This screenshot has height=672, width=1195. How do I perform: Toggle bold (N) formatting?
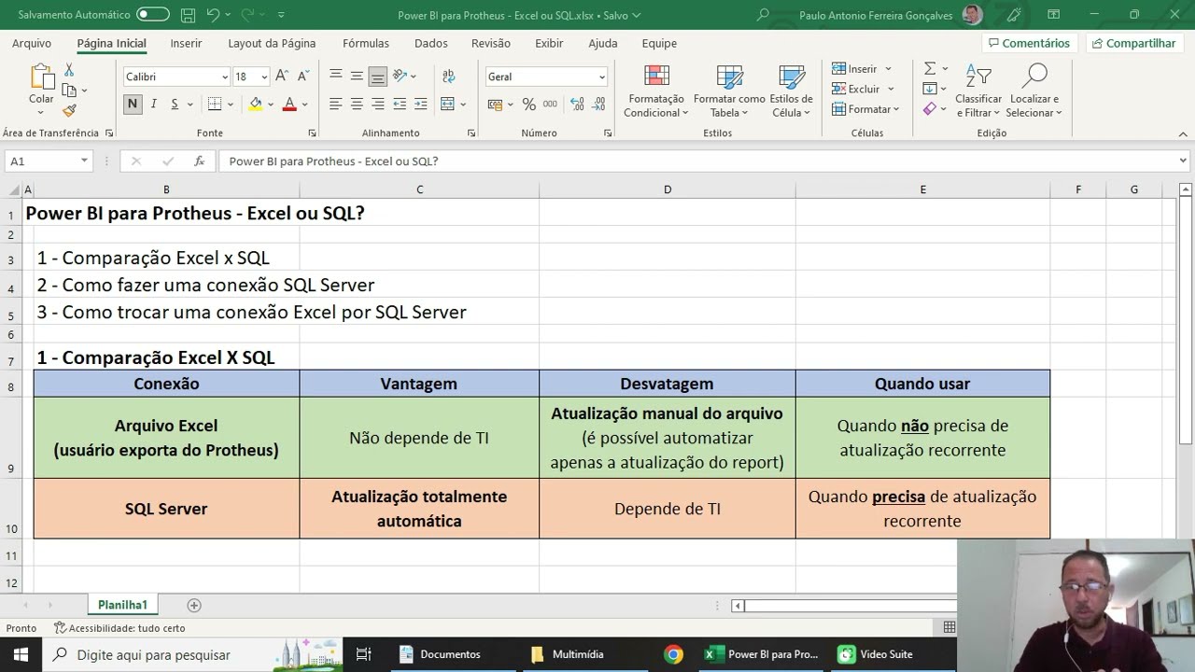click(133, 105)
